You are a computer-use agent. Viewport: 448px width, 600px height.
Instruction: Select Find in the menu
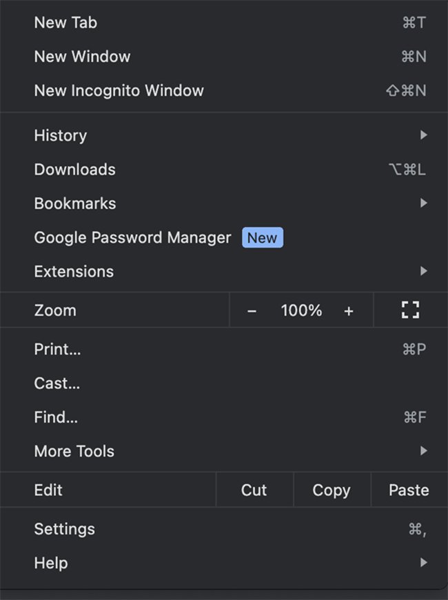(55, 417)
